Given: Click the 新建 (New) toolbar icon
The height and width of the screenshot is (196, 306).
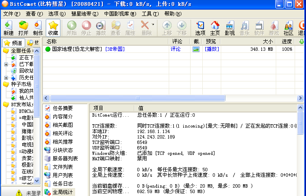Looking at the screenshot, I should [8, 28].
